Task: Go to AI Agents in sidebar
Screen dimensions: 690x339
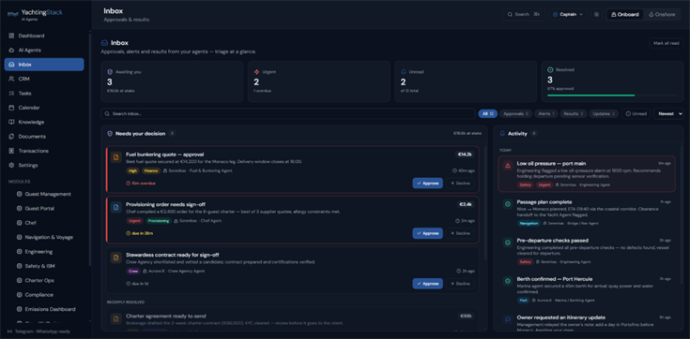Action: pyautogui.click(x=44, y=50)
